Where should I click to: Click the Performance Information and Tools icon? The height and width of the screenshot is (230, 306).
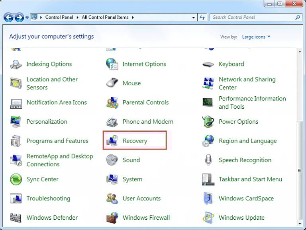tap(208, 103)
